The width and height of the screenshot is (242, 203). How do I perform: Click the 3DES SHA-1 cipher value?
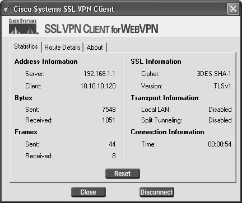point(214,74)
